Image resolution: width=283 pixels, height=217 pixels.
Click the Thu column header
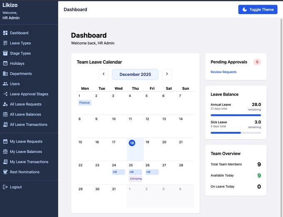click(135, 89)
